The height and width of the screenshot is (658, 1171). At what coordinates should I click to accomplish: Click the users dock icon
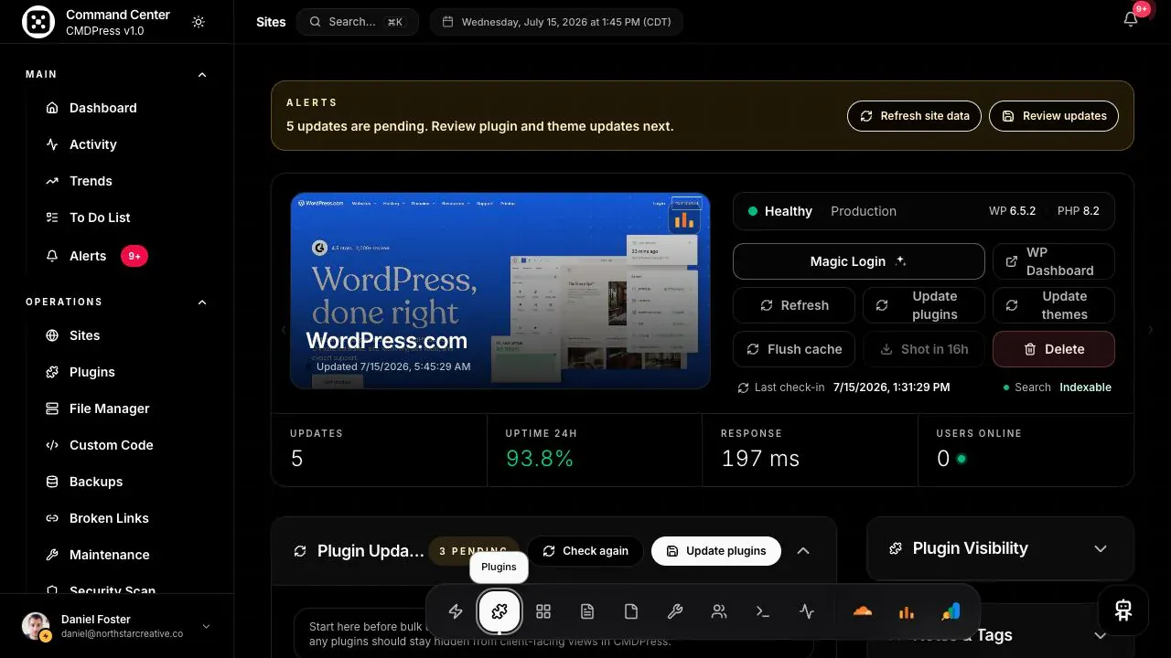(x=719, y=611)
